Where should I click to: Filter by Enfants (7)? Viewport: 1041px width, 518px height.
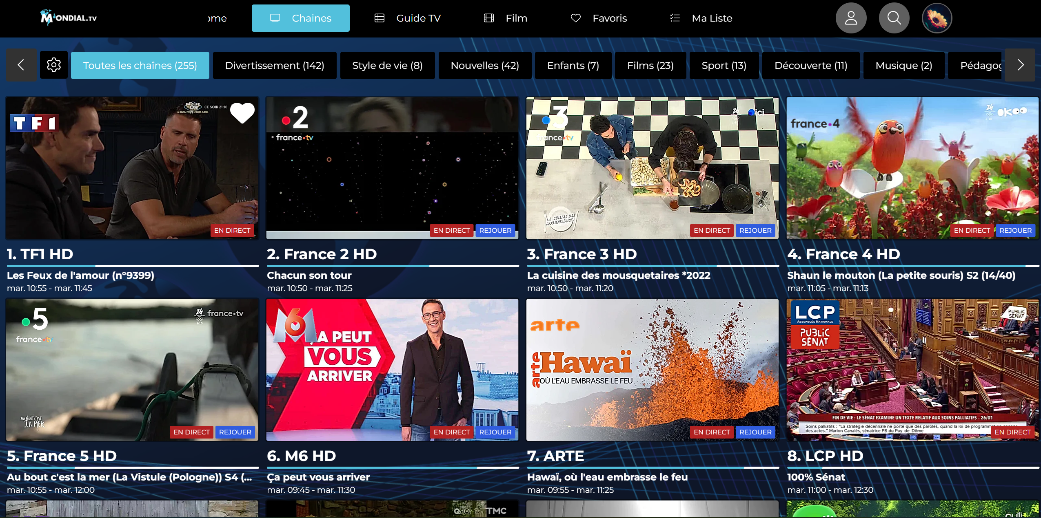click(573, 65)
